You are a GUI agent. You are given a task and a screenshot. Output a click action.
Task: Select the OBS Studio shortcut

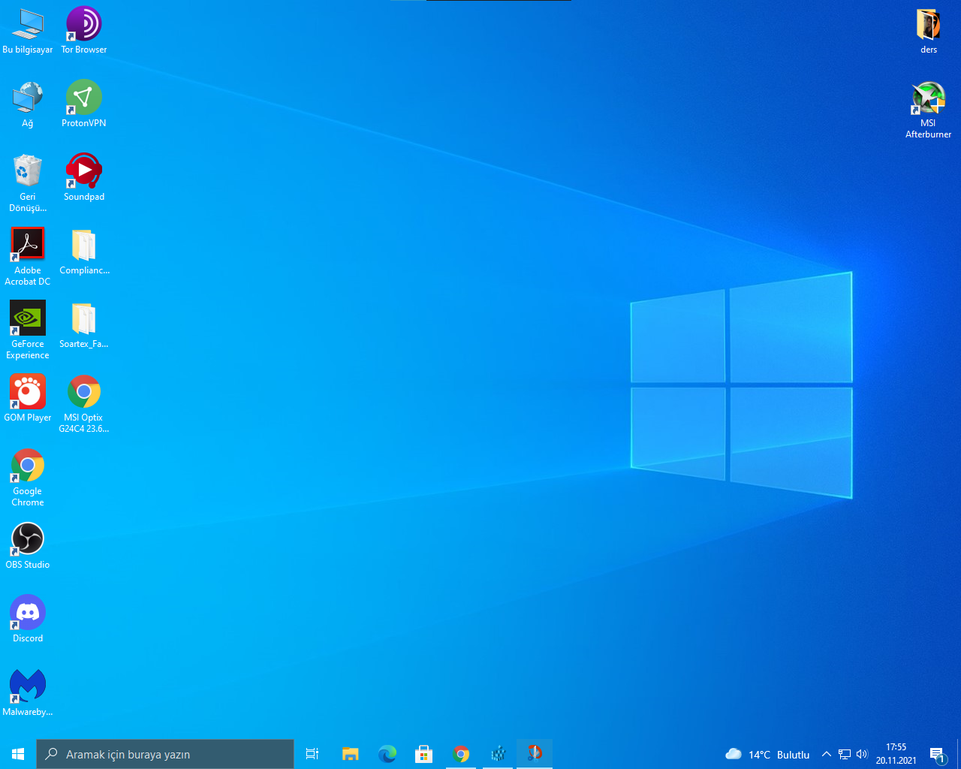[28, 546]
